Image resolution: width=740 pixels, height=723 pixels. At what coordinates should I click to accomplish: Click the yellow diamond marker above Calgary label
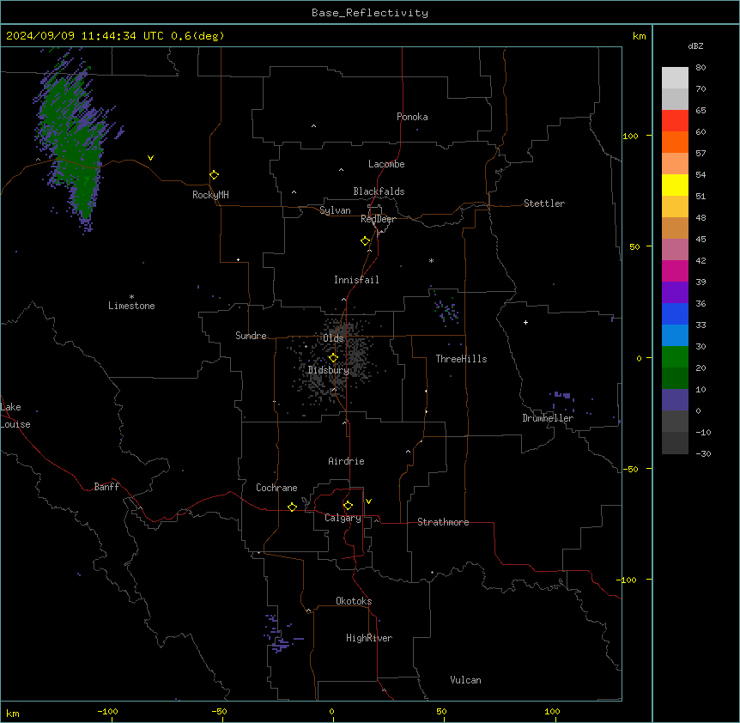click(349, 506)
